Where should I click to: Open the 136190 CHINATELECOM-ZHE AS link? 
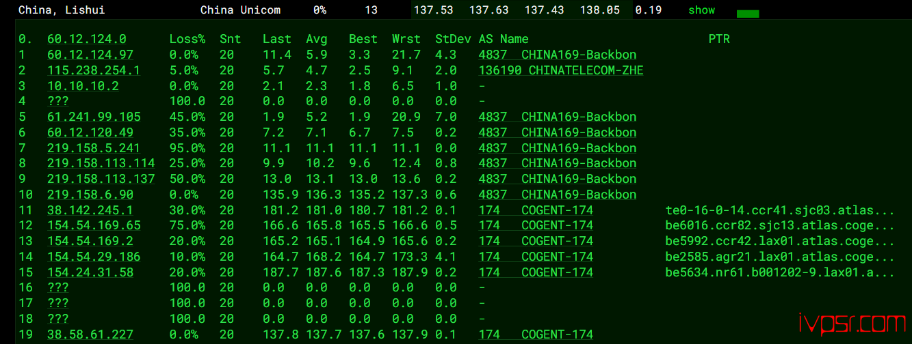point(561,70)
